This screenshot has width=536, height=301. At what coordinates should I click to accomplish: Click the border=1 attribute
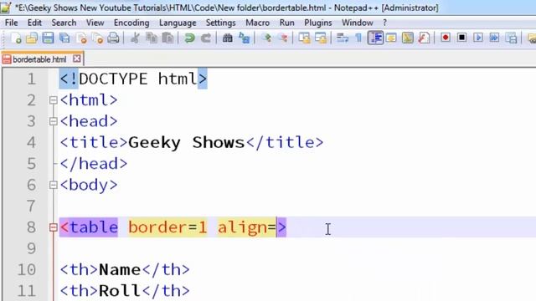167,227
